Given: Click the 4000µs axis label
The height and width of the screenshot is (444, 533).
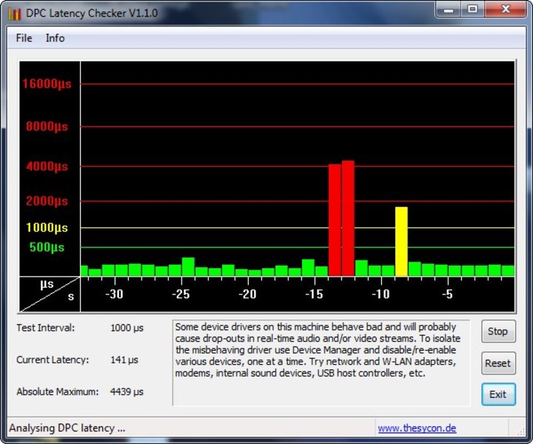Looking at the screenshot, I should pyautogui.click(x=47, y=166).
